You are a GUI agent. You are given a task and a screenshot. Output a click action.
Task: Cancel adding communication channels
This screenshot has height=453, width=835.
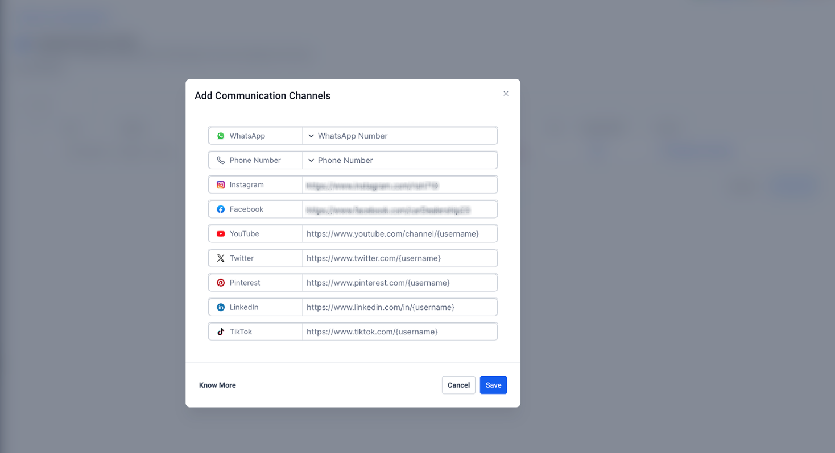tap(458, 385)
